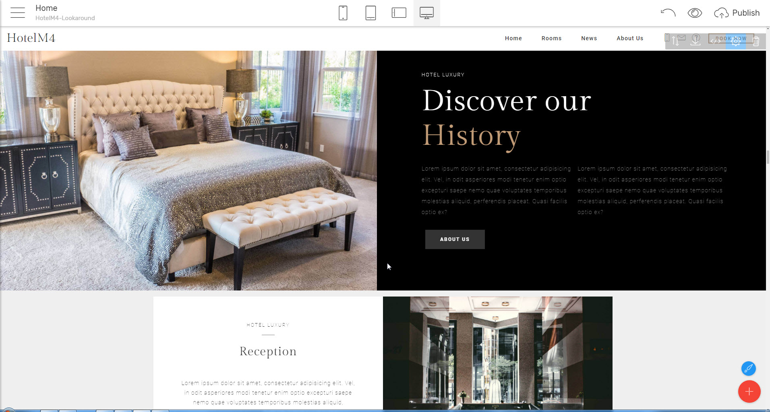The width and height of the screenshot is (770, 412).
Task: Select the bedroom photo
Action: (188, 170)
